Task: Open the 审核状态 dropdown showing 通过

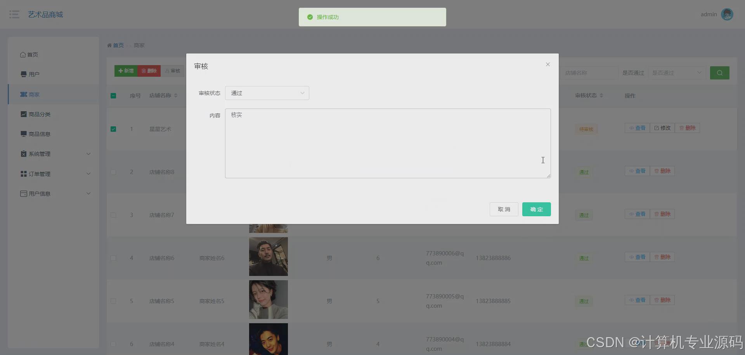Action: tap(267, 93)
